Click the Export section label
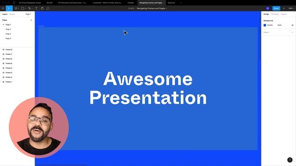This screenshot has height=166, width=296. [266, 32]
